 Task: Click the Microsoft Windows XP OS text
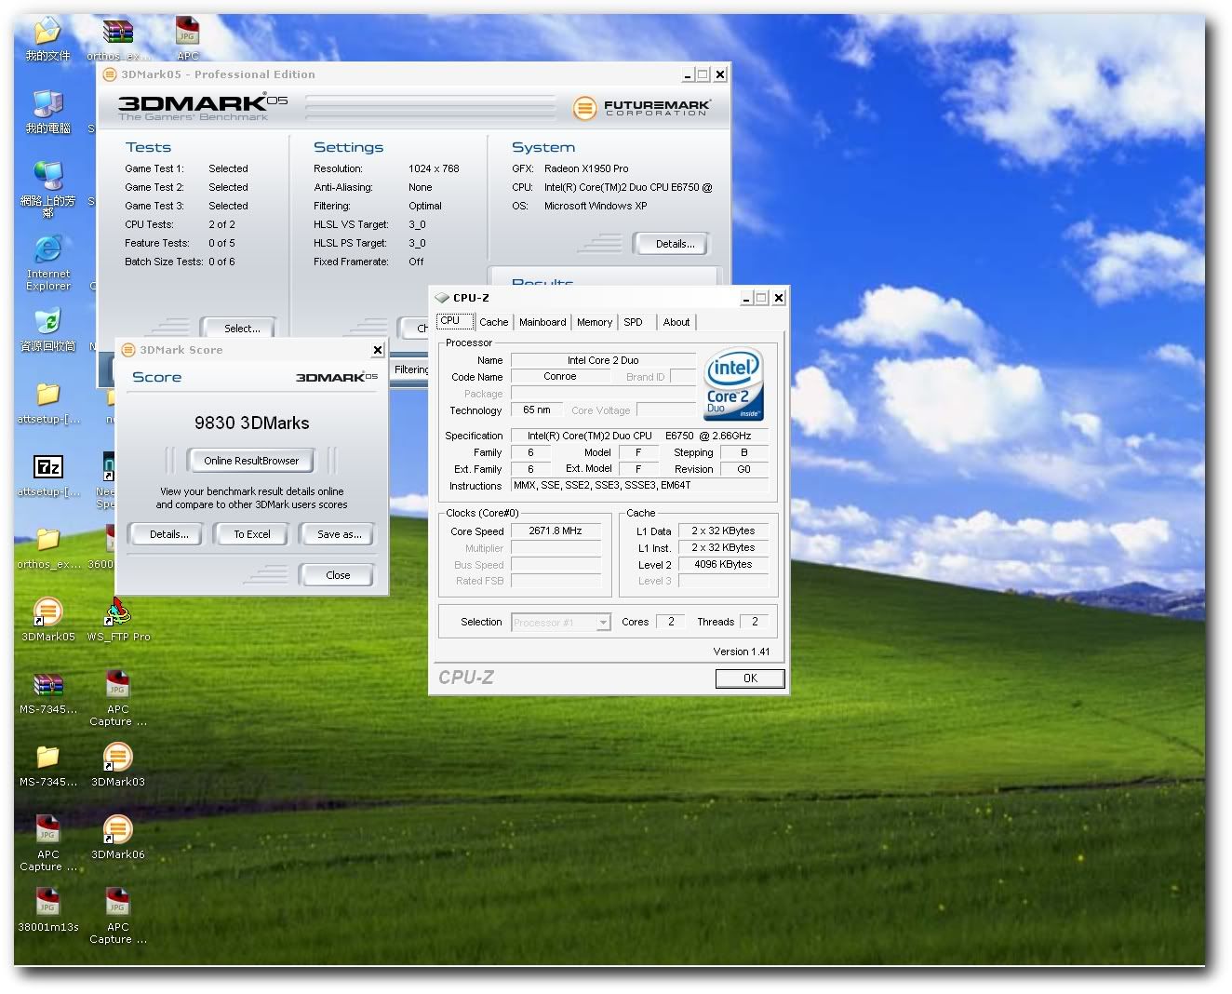pos(596,206)
